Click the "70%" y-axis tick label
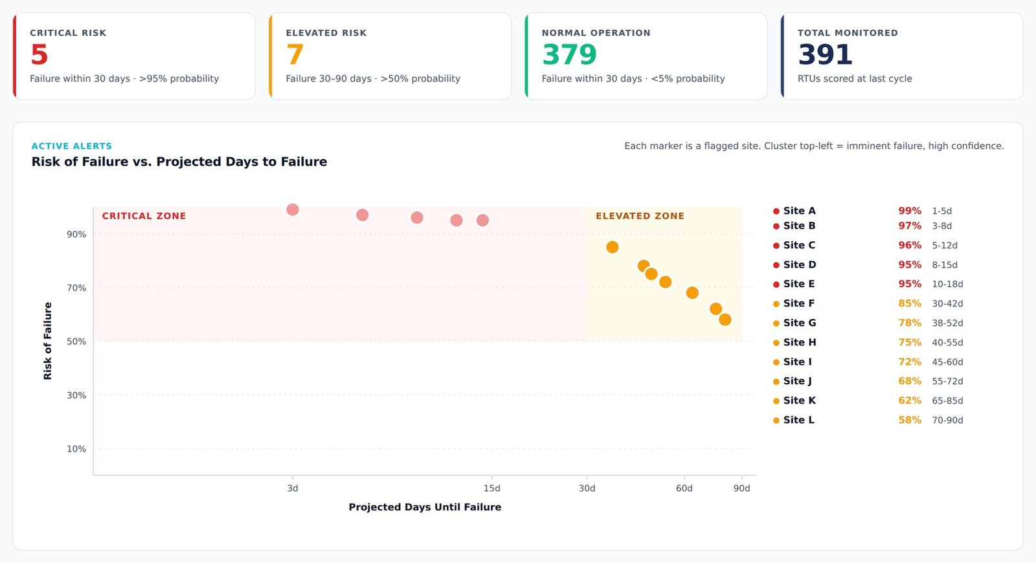 [76, 288]
